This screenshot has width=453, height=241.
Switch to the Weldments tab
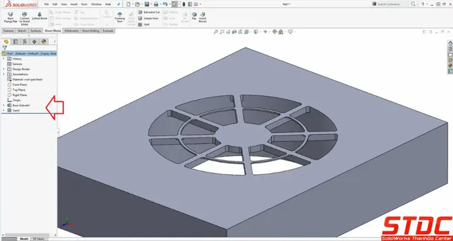click(71, 31)
